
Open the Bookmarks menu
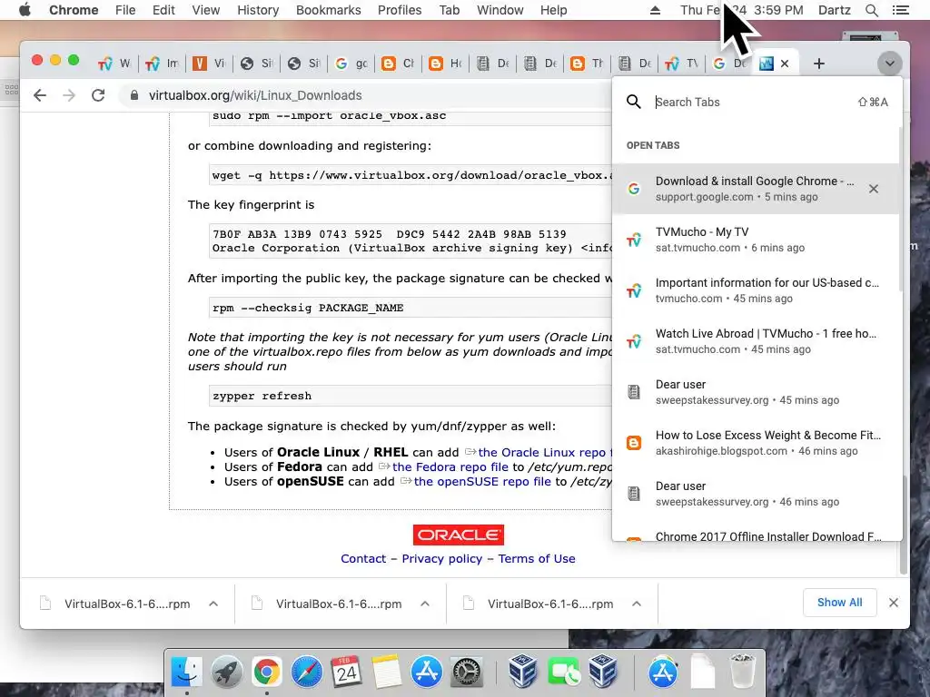pyautogui.click(x=328, y=10)
